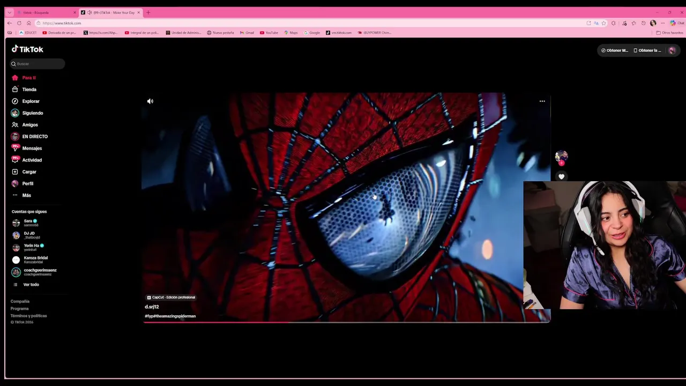Screen dimensions: 686x386
Task: Expand Ver todo followed accounts
Action: (26, 285)
